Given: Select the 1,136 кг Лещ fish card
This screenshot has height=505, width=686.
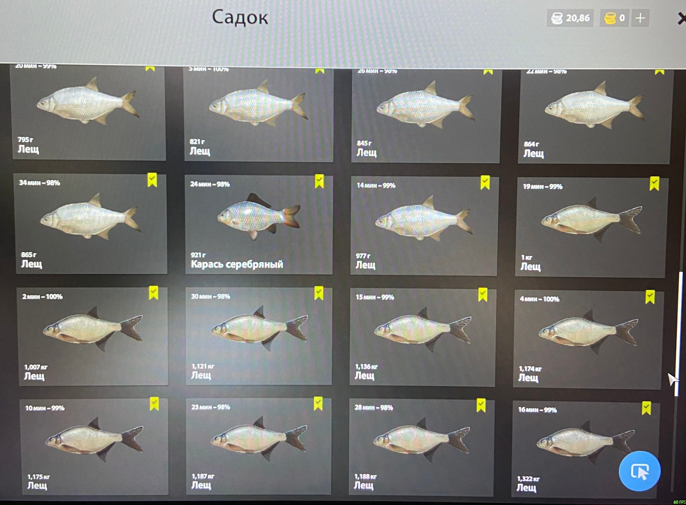Looking at the screenshot, I should pos(423,337).
